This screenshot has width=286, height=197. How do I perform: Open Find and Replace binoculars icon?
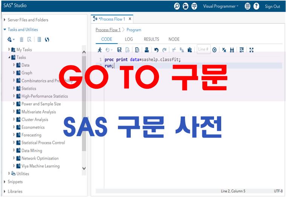[232, 50]
